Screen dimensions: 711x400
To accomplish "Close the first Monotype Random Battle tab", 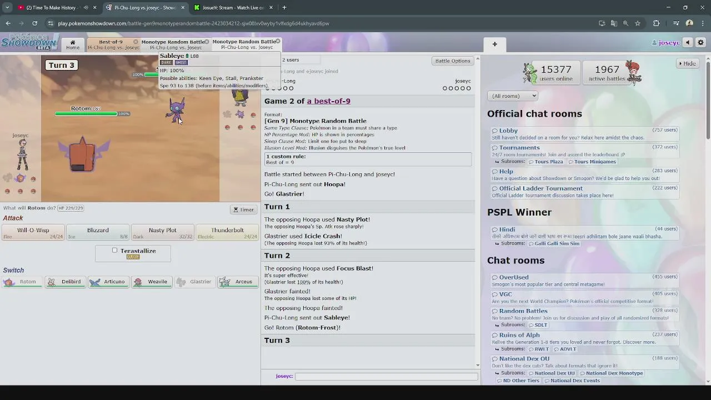I will click(x=207, y=42).
